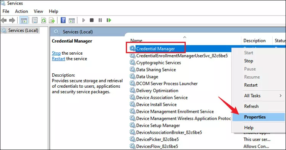Screen dimensions: 286x150
Task: Toggle the action pane toolbar icon
Action: (72, 21)
